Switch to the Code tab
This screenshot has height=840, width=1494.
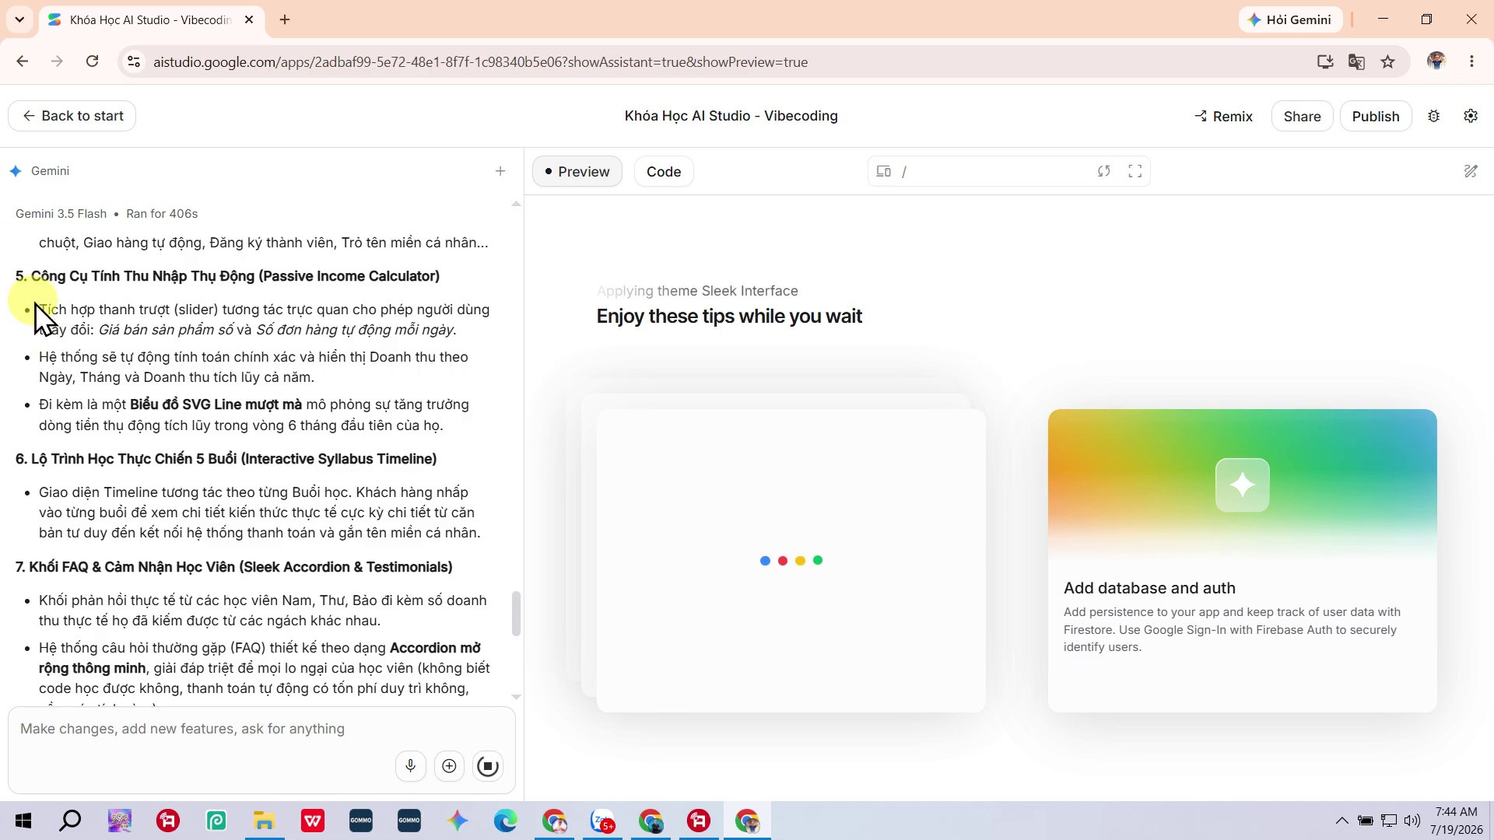pyautogui.click(x=664, y=172)
